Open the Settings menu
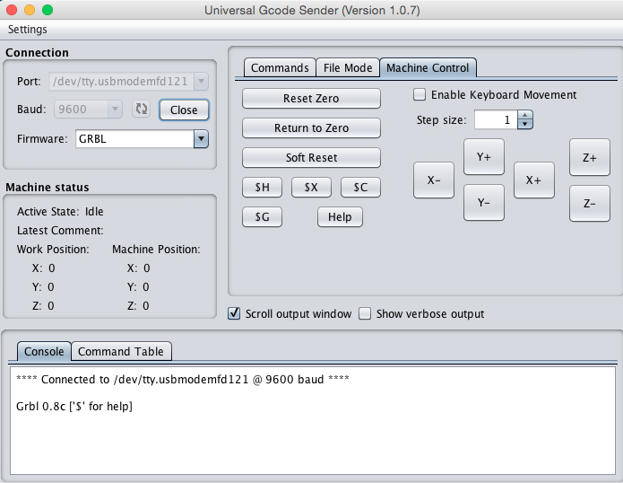This screenshot has height=483, width=623. 28,30
